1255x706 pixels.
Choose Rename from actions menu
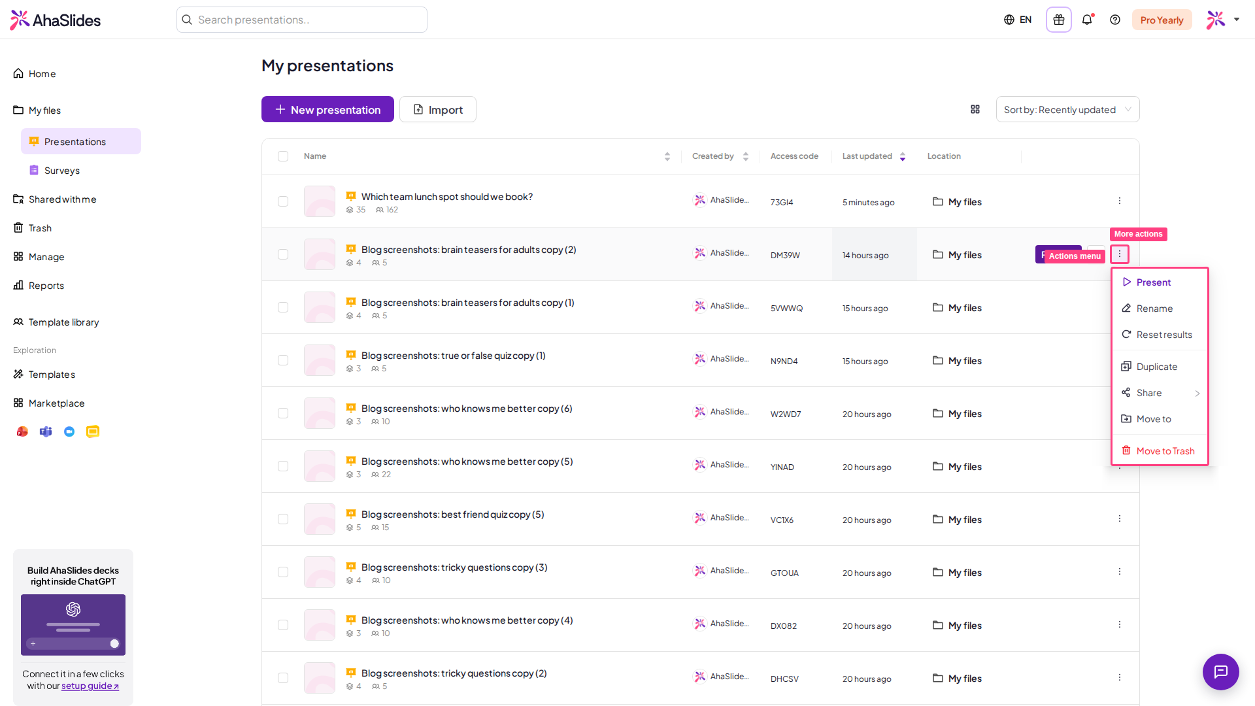(1160, 309)
